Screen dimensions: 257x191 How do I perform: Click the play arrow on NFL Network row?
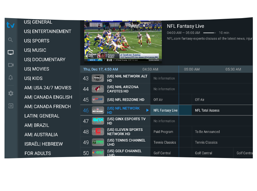pyautogui.click(x=147, y=110)
